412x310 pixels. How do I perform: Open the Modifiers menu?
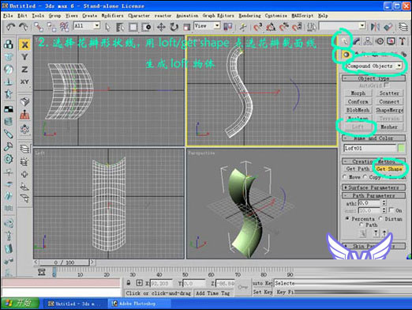pos(112,16)
